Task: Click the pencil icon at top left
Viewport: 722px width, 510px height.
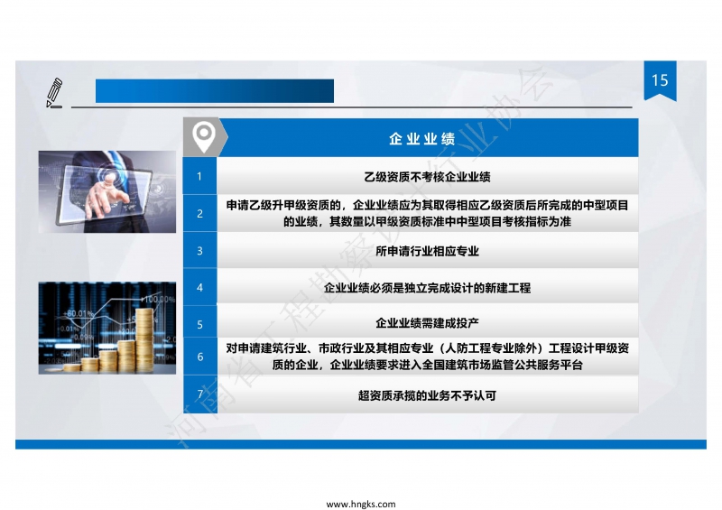Action: (53, 90)
